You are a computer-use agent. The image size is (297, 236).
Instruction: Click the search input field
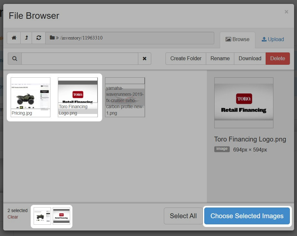[80, 59]
